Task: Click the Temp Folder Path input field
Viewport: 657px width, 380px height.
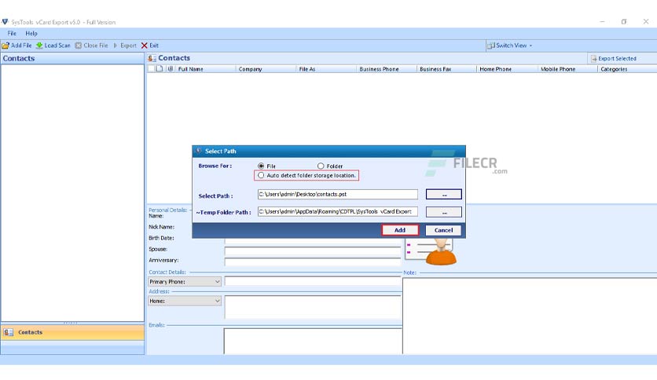Action: 338,212
